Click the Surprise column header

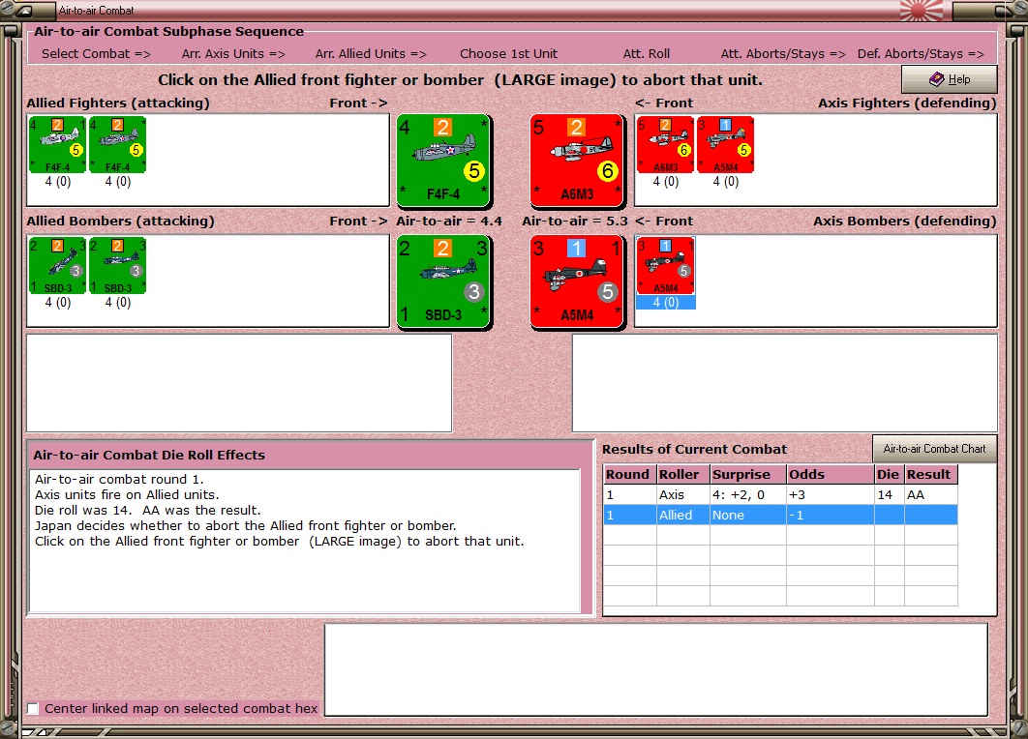coord(748,474)
